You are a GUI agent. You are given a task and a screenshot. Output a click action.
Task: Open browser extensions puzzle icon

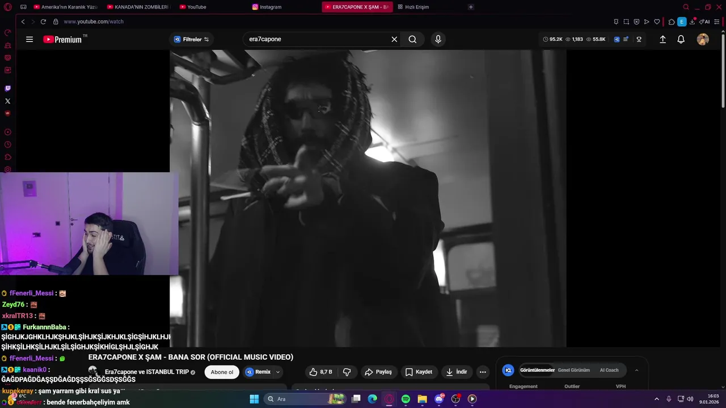pos(672,22)
